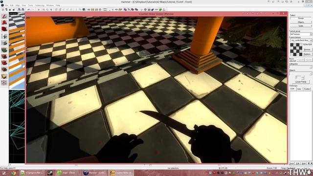Click the VisGroups Edit button
313x176 pixels.
click(x=298, y=163)
